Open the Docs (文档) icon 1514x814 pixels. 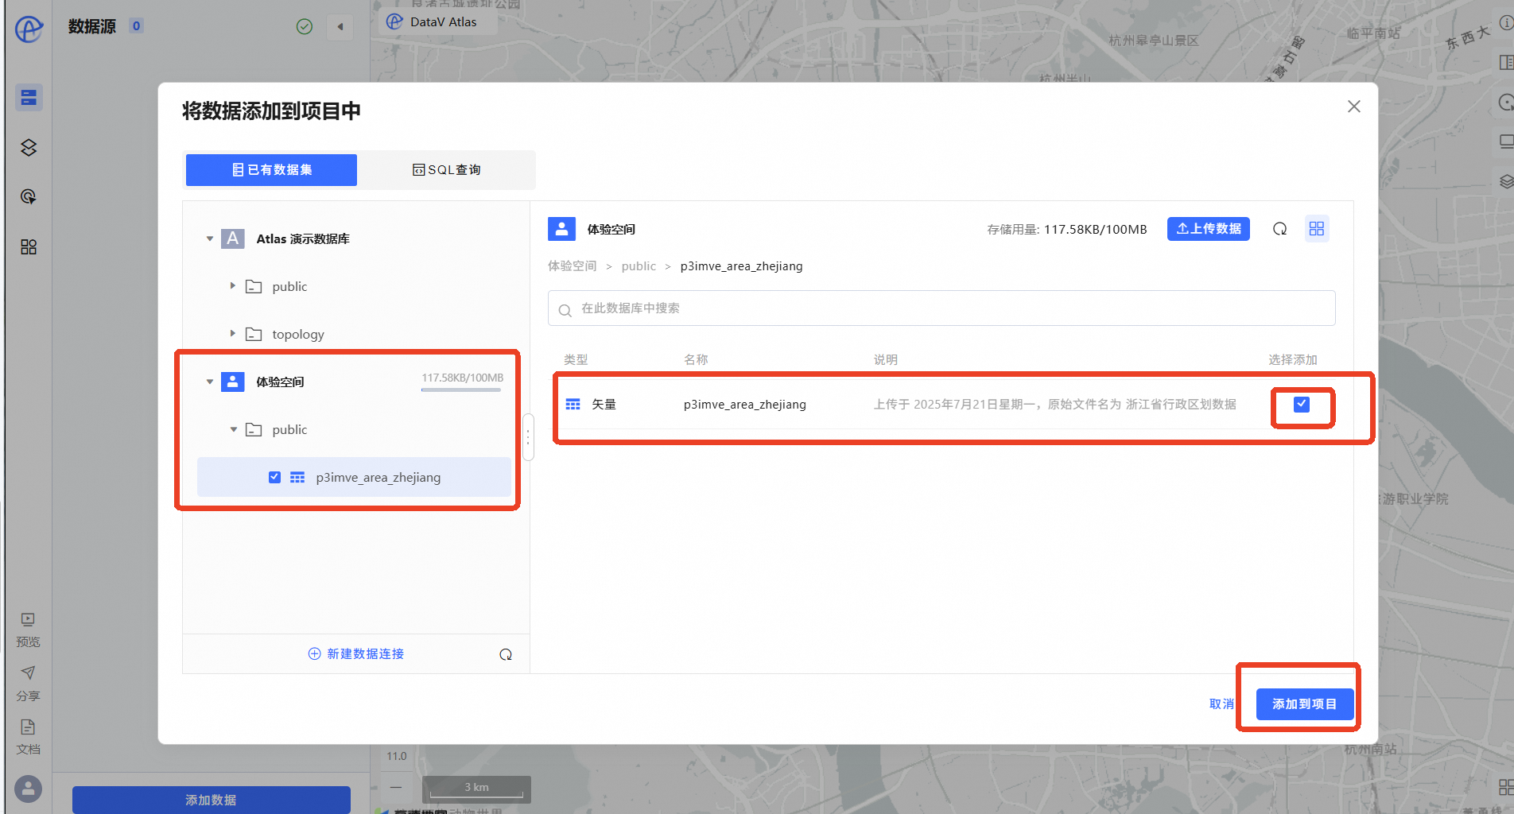point(28,727)
